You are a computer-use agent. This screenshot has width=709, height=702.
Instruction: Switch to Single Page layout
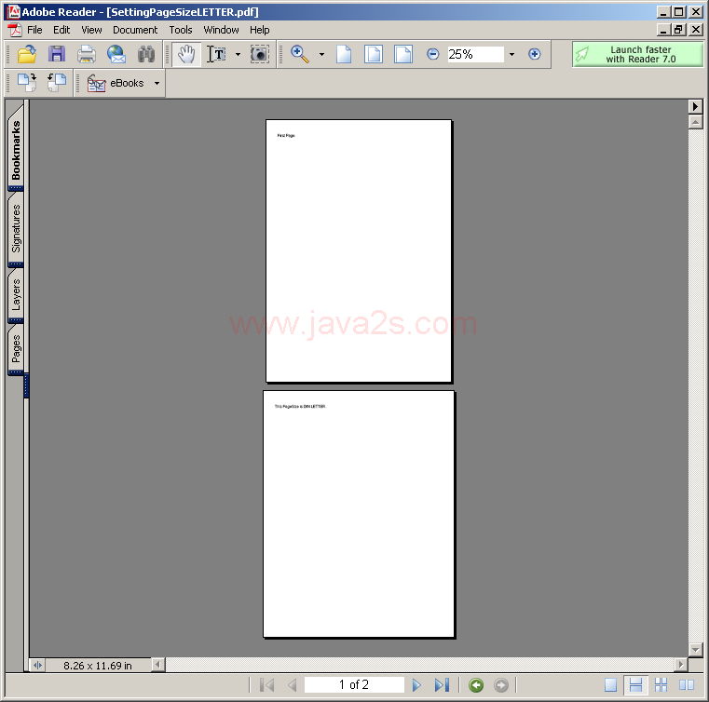pos(610,685)
